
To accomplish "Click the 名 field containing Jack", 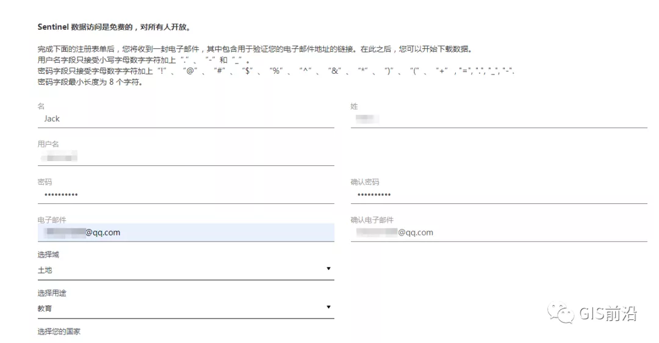I will 185,119.
